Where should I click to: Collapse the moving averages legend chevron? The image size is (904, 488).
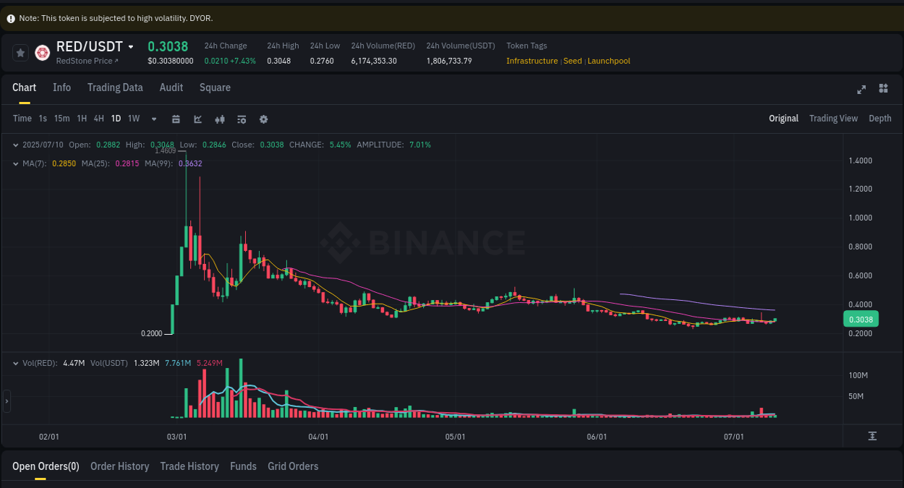[14, 163]
